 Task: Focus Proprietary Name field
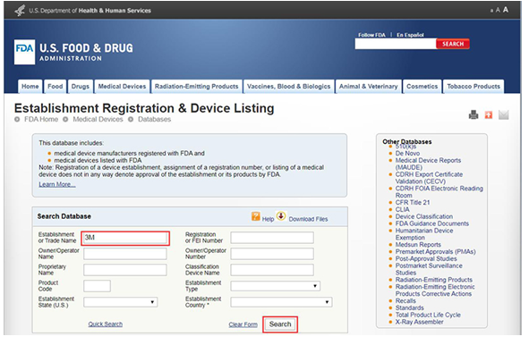[x=125, y=270]
